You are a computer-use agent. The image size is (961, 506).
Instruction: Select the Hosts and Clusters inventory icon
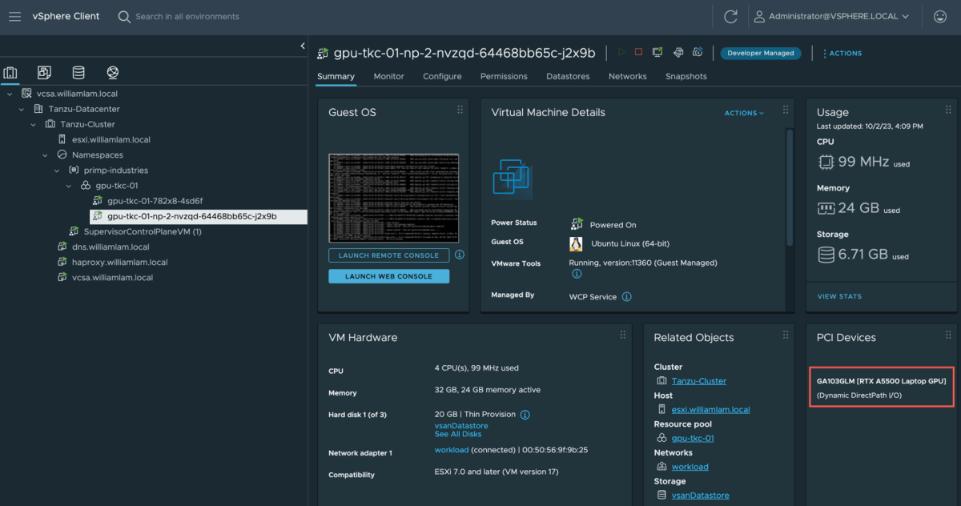10,73
